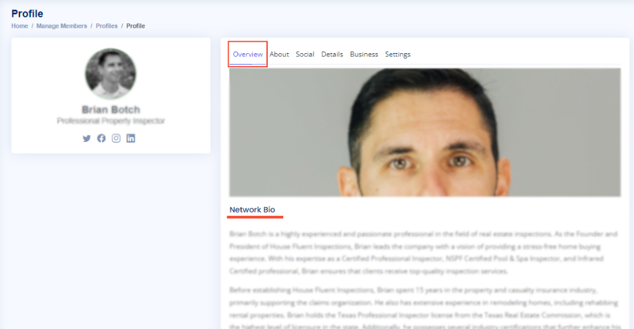Navigate to Home in breadcrumb

click(20, 26)
